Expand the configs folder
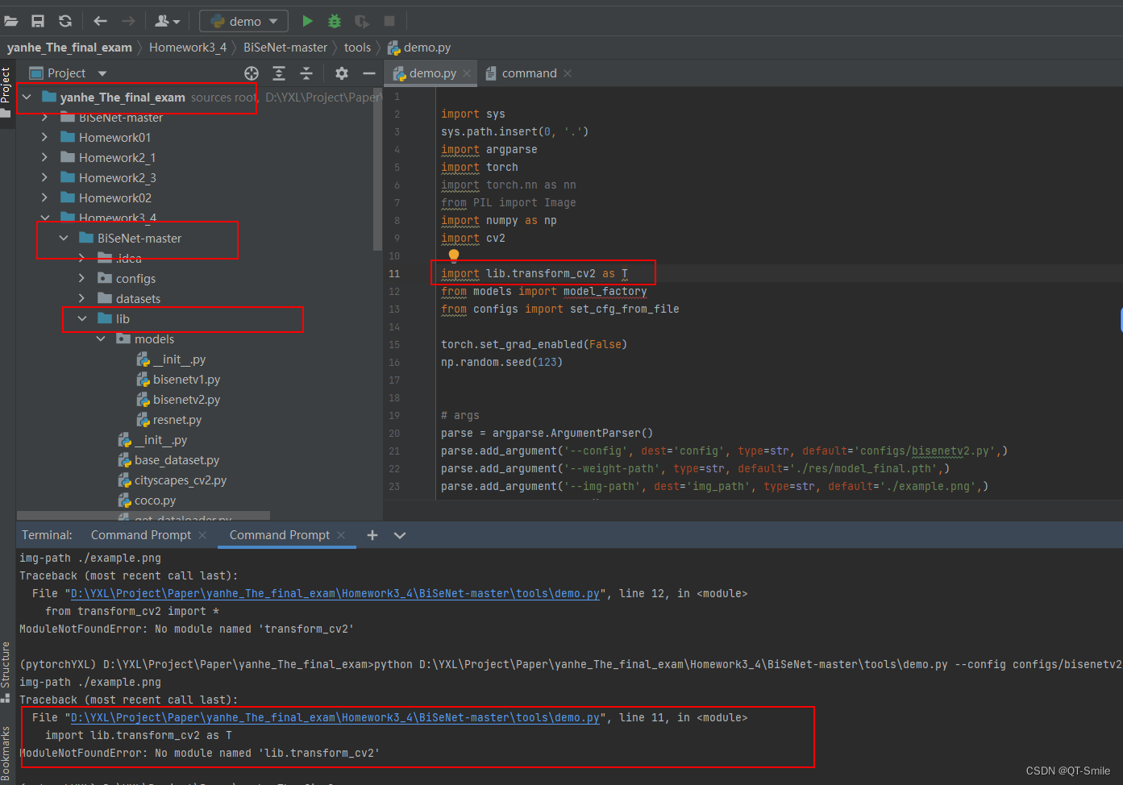Image resolution: width=1123 pixels, height=785 pixels. coord(82,278)
